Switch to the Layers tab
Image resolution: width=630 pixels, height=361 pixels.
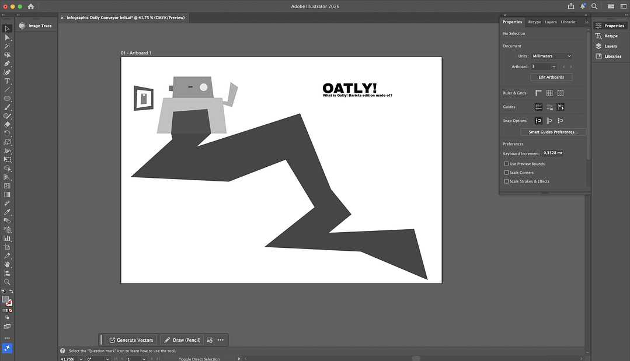(550, 22)
